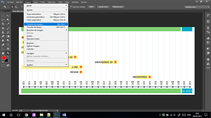Expand the Modo submenu
This screenshot has width=211, height=118.
click(x=46, y=6)
